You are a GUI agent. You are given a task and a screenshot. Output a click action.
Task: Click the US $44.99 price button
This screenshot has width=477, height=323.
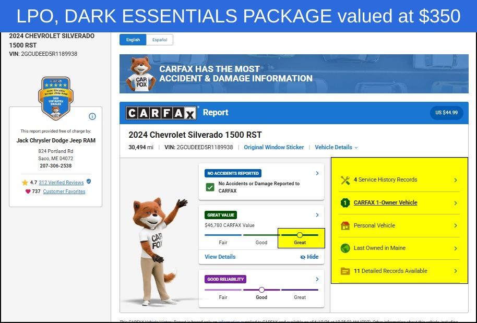click(446, 113)
